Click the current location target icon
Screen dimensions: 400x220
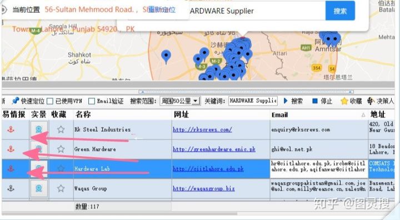[x=3, y=9]
